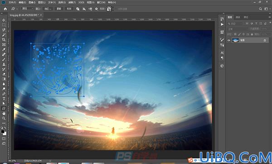Screen dimensions: 272x164
Task: Select the Brush tool
Action: (4, 59)
